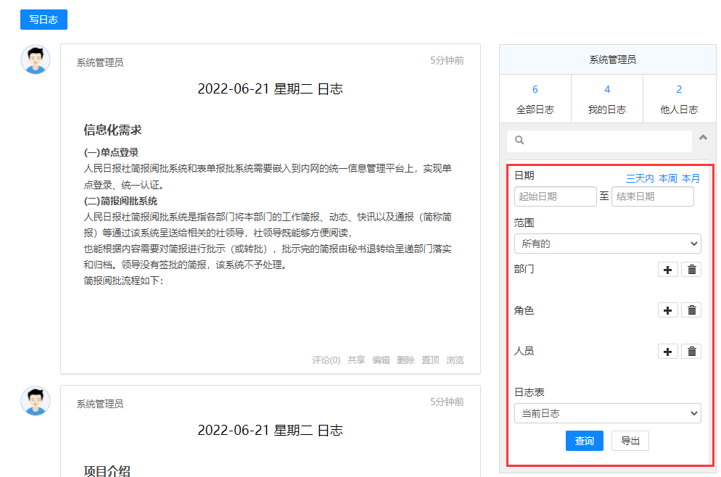This screenshot has width=721, height=477.
Task: Open the 范围 dropdown showing 所有的
Action: point(607,244)
